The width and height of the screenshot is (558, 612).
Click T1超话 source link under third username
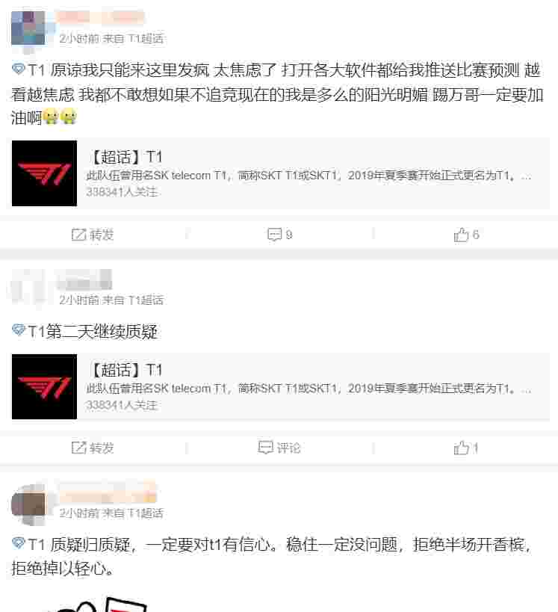coord(146,513)
